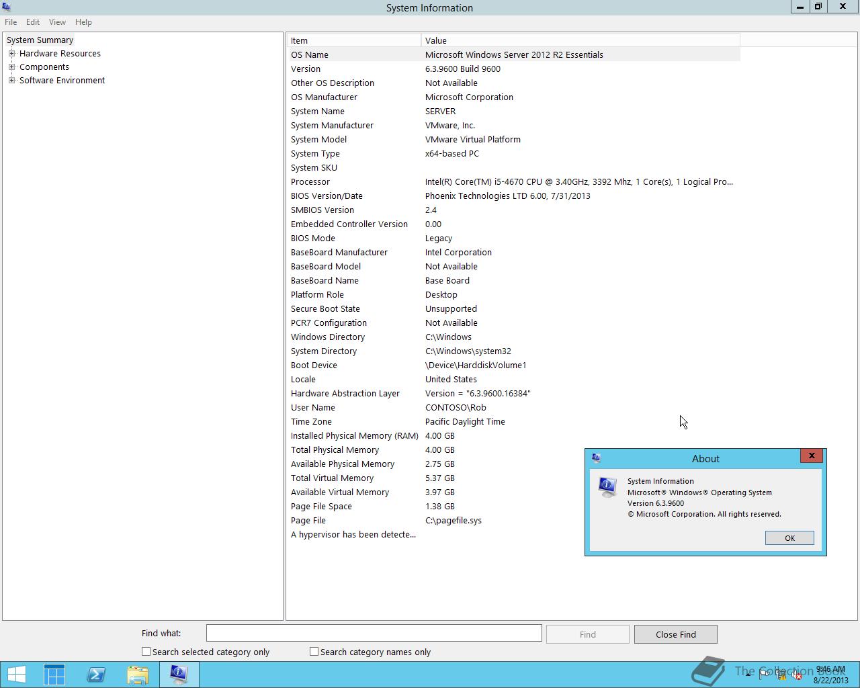Close the About dialog

812,456
